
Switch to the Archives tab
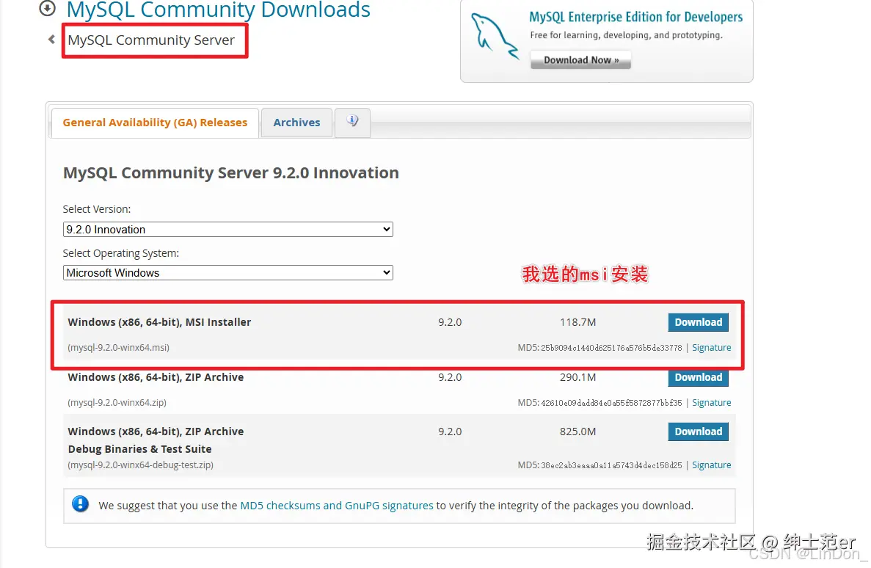tap(296, 123)
